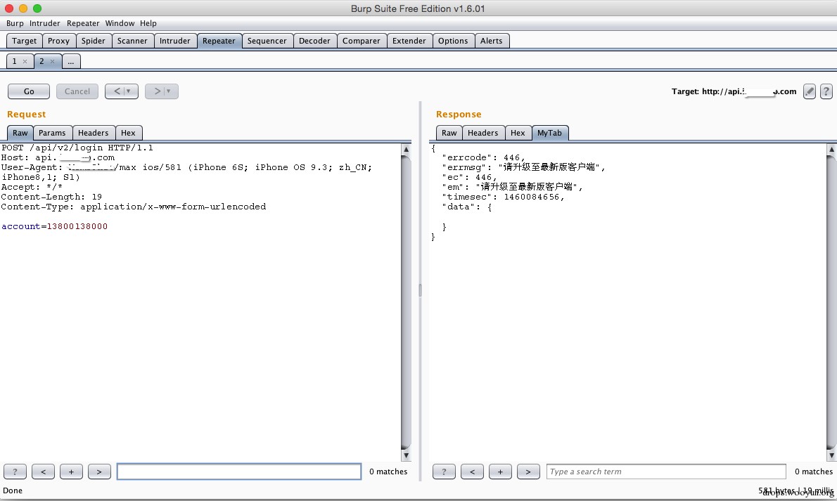This screenshot has height=501, width=837.
Task: Switch request view to Params tab
Action: pos(52,133)
